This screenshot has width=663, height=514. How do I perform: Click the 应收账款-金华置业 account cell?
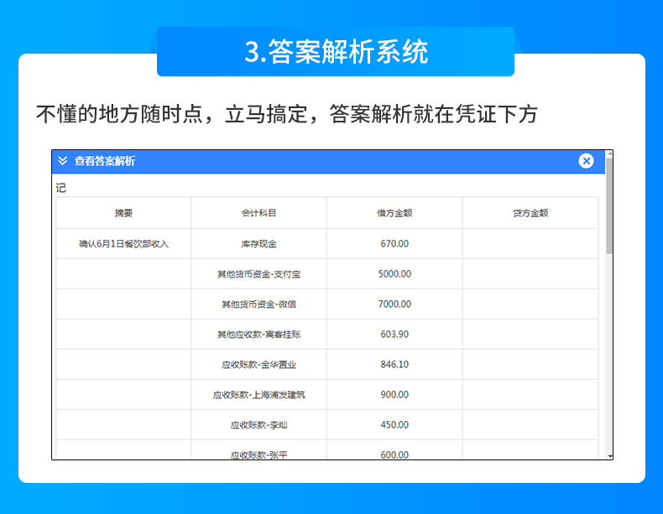coord(258,365)
